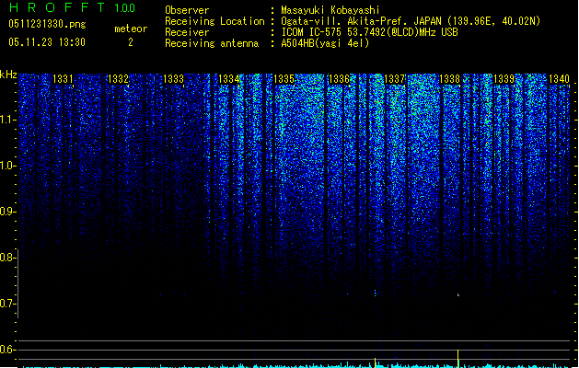The image size is (579, 368).
Task: Click the 1338 time marker
Action: click(x=449, y=78)
